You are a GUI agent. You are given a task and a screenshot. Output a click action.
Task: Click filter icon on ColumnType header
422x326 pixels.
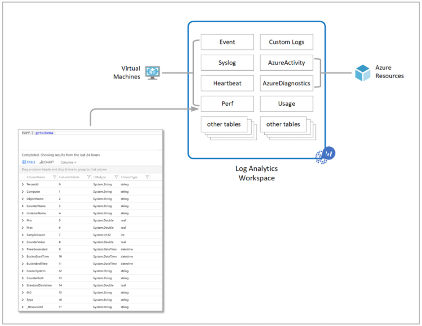(147, 177)
